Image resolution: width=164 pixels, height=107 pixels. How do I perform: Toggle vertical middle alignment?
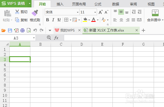click(x=121, y=12)
